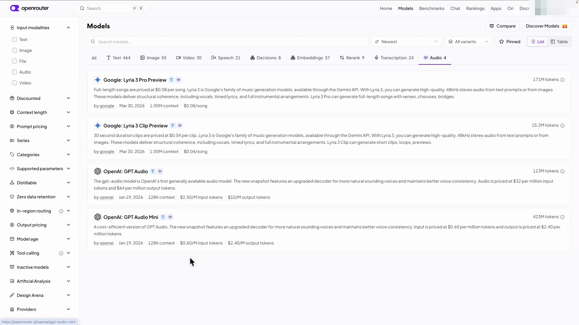Select the Transcription 24 tab
The height and width of the screenshot is (325, 579).
394,58
